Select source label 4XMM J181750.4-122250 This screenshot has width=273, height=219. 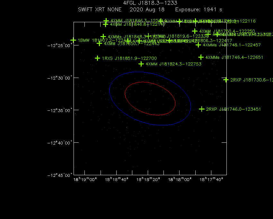coord(227,32)
